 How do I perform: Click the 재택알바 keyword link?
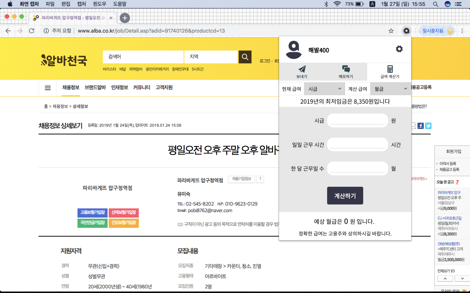pos(135,69)
